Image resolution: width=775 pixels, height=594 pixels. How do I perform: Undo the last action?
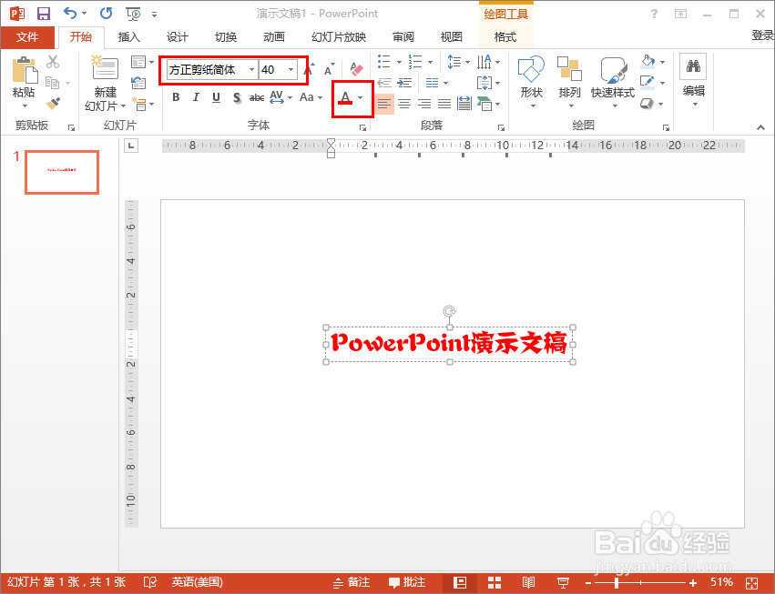(71, 14)
